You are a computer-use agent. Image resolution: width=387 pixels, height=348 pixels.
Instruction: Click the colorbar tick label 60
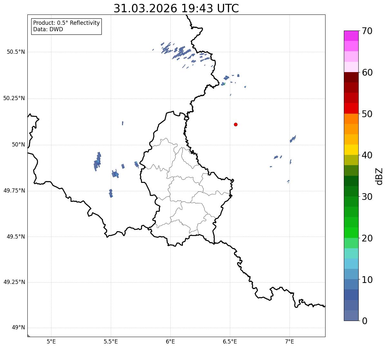(x=367, y=72)
